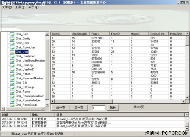The height and width of the screenshot is (137, 190).
Task: Click the UserID column header
Action: (x=60, y=34)
